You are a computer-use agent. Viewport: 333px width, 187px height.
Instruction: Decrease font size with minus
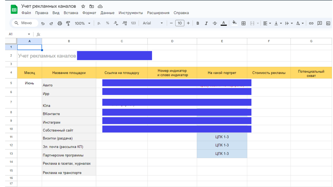[x=171, y=23]
